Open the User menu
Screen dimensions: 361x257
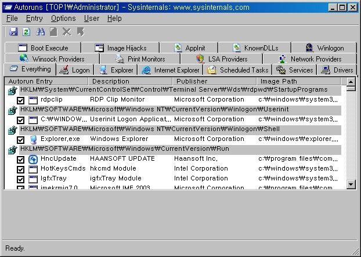pyautogui.click(x=91, y=19)
